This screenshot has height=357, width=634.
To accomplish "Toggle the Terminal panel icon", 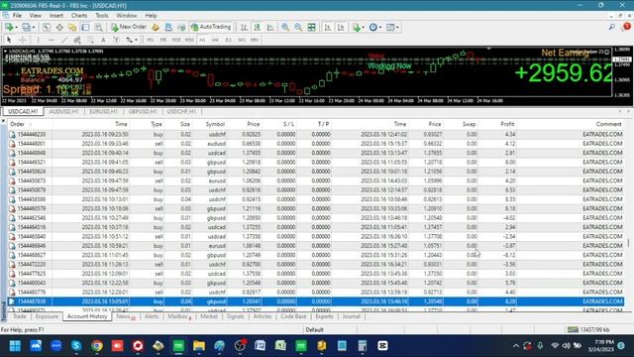I will point(85,27).
